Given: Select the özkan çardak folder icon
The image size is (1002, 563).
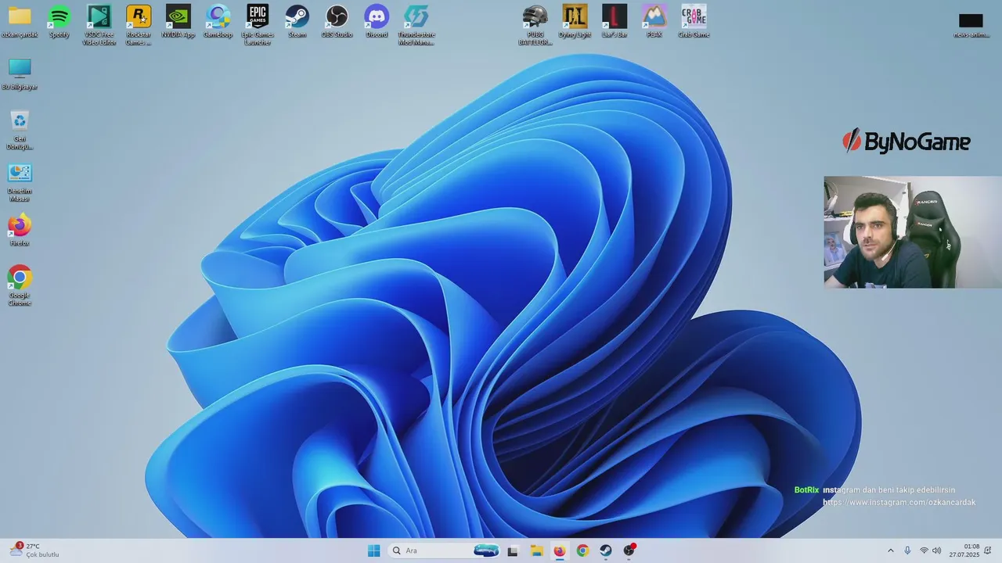Looking at the screenshot, I should pyautogui.click(x=20, y=21).
